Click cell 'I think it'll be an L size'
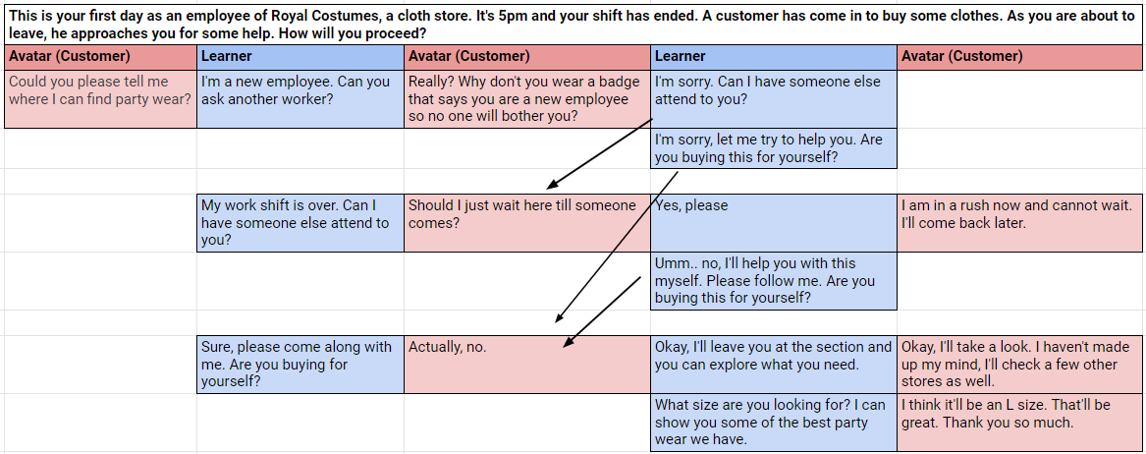 click(1019, 422)
